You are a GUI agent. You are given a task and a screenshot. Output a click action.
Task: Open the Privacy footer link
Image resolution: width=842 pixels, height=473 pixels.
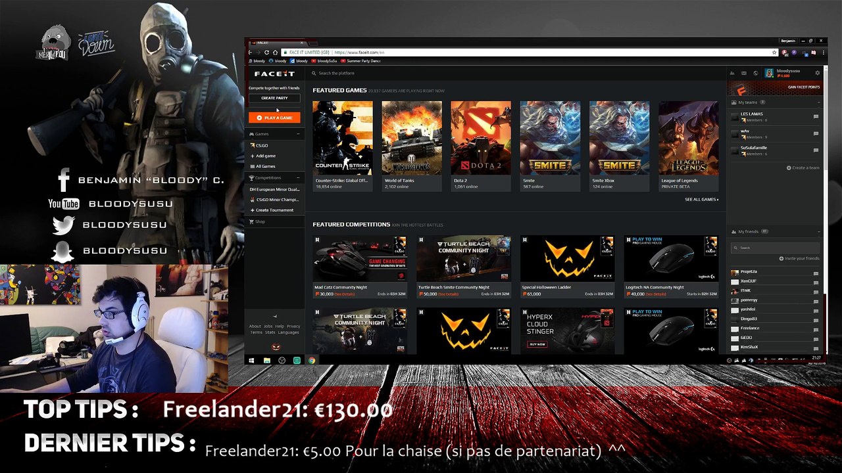293,327
